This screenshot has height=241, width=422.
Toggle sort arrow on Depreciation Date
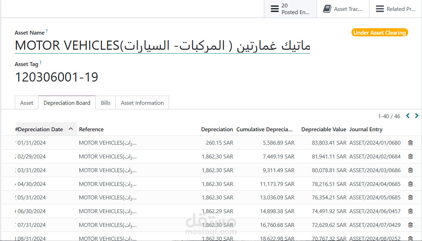click(71, 129)
